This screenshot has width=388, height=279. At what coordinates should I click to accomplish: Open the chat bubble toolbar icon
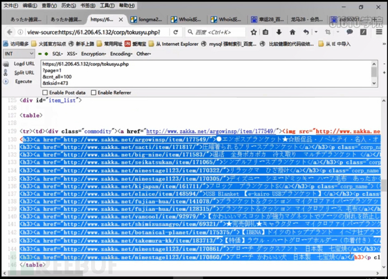(x=350, y=32)
